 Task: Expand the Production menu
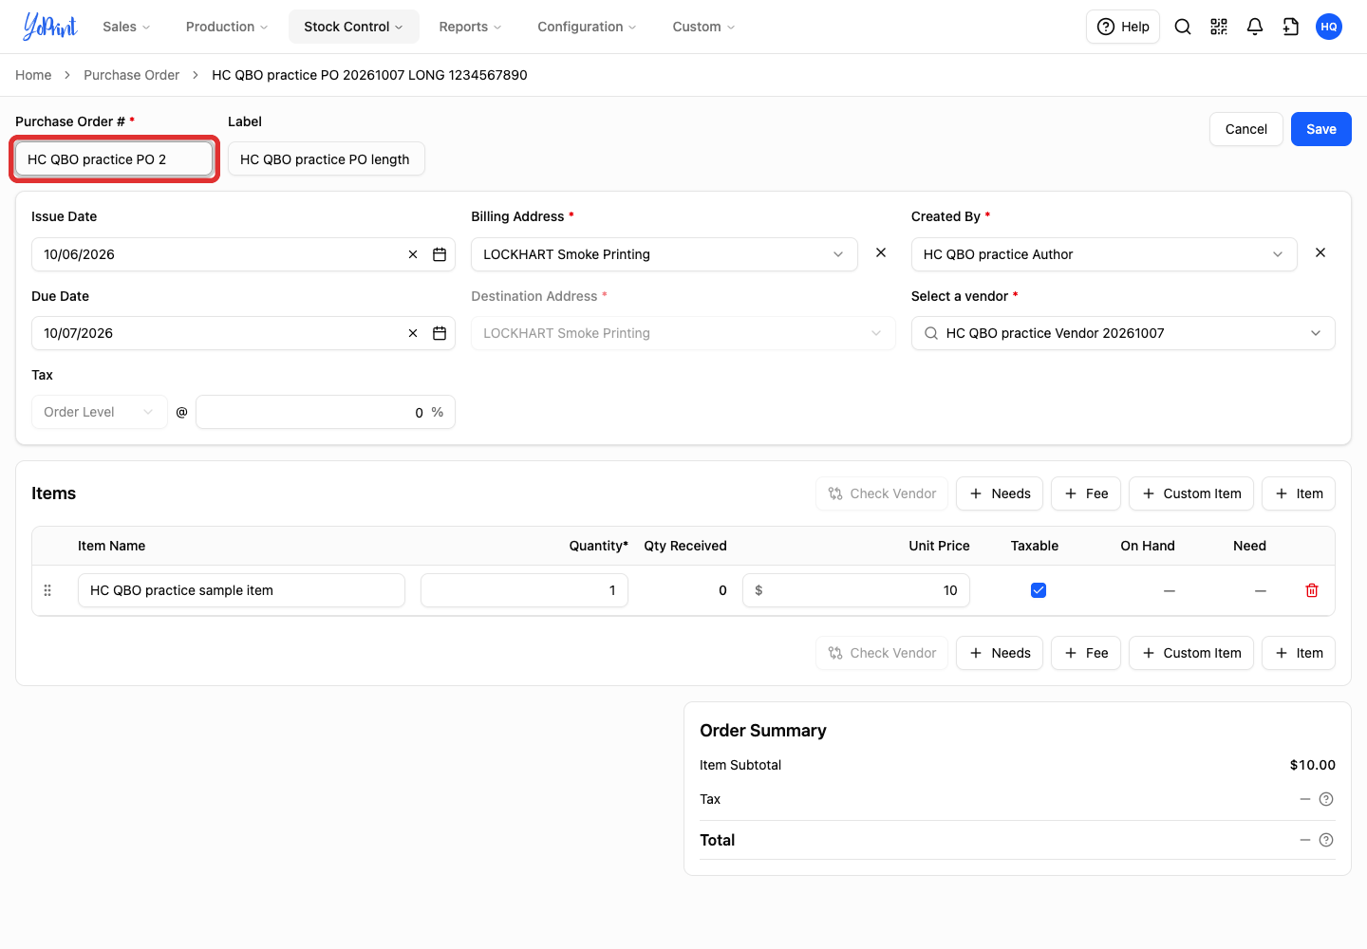[x=227, y=27]
